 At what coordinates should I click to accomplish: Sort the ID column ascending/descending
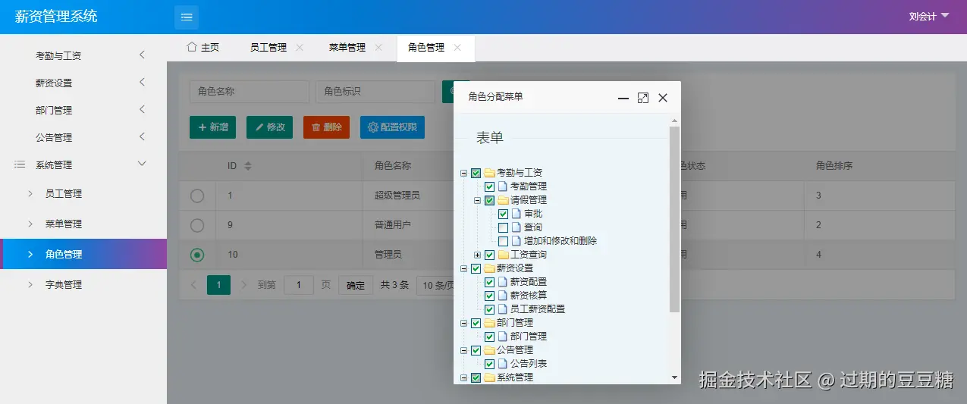[248, 165]
